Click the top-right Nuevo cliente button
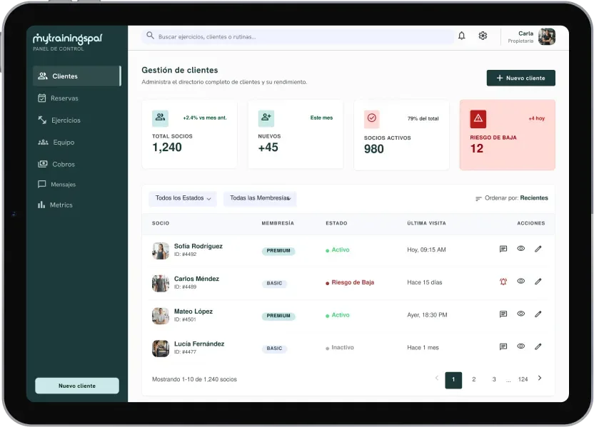 [521, 78]
